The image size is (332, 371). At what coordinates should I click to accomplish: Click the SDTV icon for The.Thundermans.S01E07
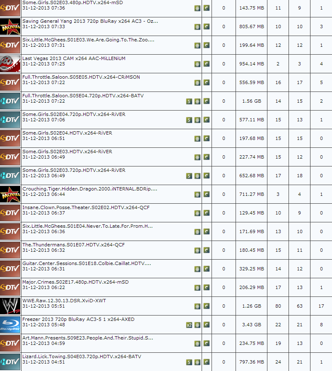(10, 250)
